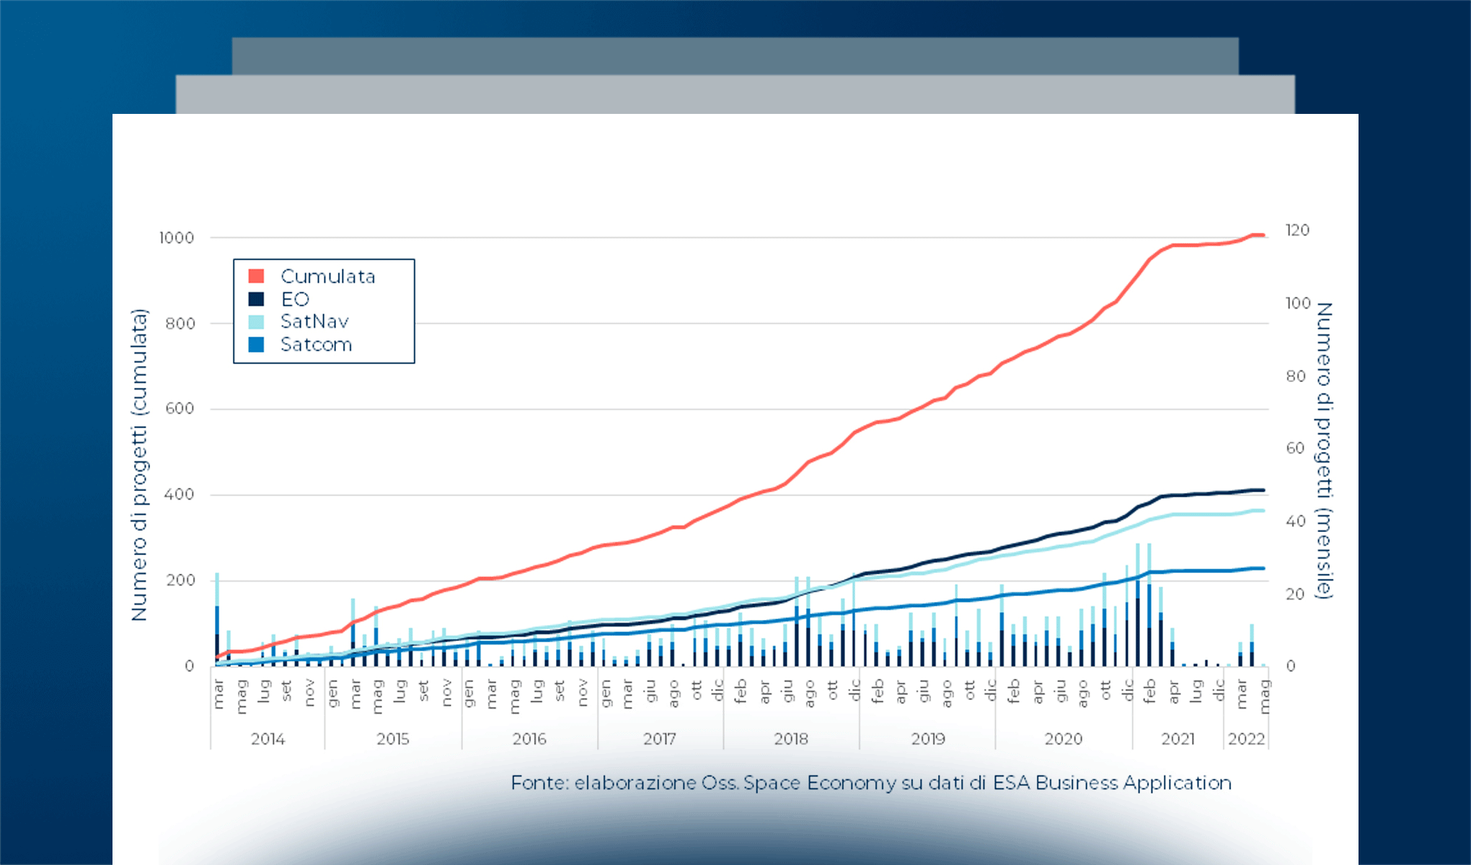The image size is (1471, 865).
Task: Click the red Cumulata legend swatch
Action: (256, 276)
